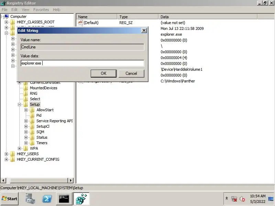Click the \Device\HarddiskVolume1 data value

coord(181,69)
